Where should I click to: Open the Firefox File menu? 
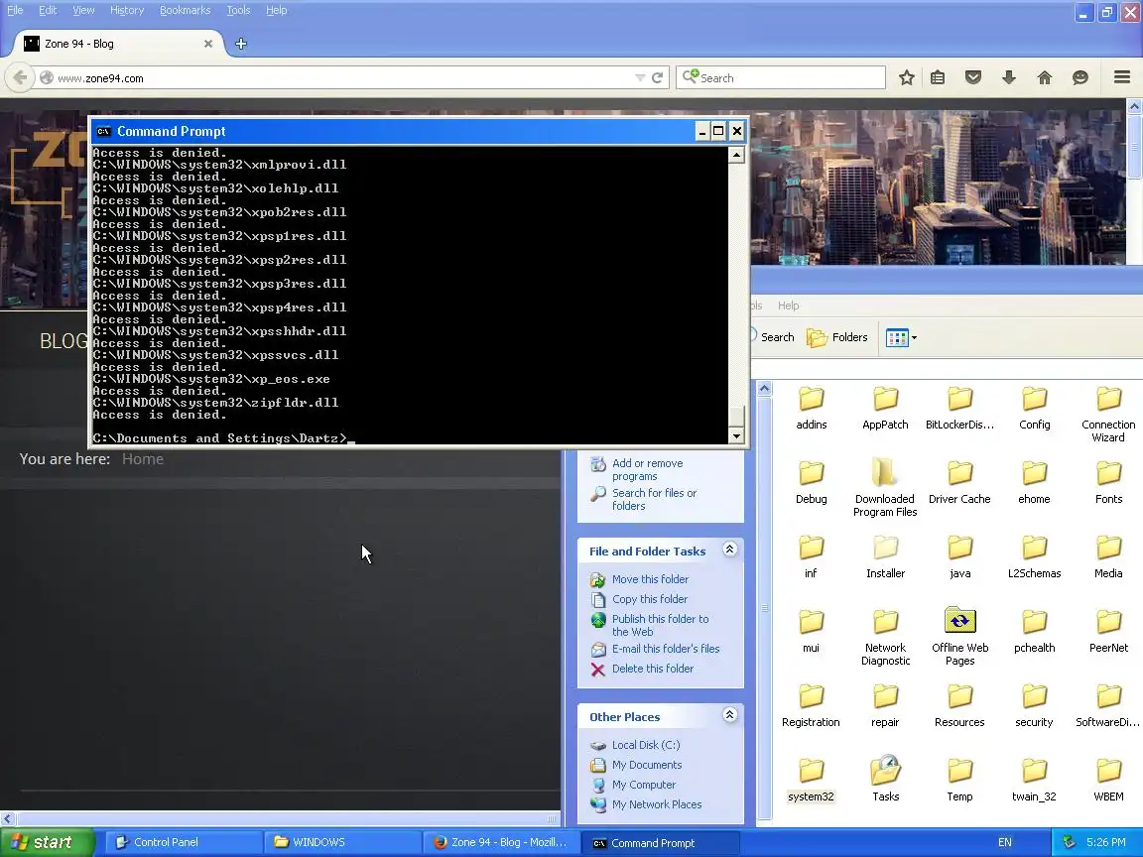coord(15,10)
